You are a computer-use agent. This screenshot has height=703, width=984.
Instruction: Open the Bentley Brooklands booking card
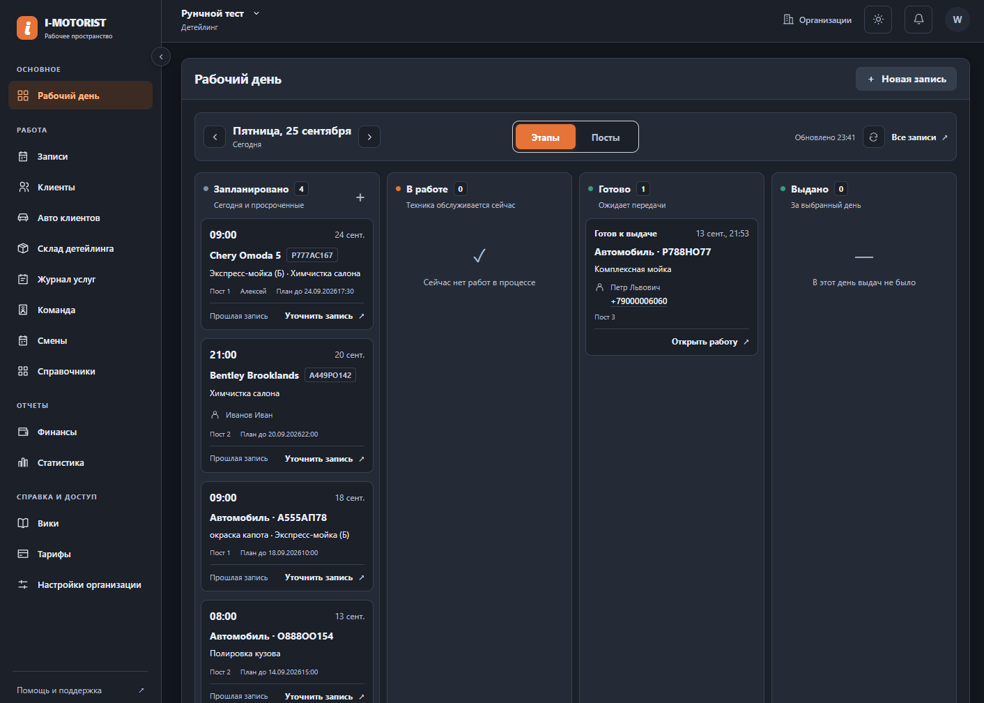click(x=287, y=405)
